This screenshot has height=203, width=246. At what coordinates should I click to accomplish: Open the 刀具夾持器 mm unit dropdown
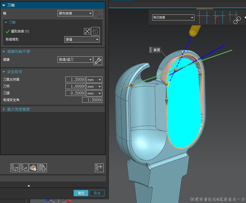pyautogui.click(x=94, y=80)
